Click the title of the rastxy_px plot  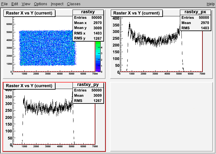[x=136, y=13]
